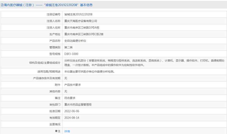
Task: Click the 有效期至 label
Action: [55, 118]
